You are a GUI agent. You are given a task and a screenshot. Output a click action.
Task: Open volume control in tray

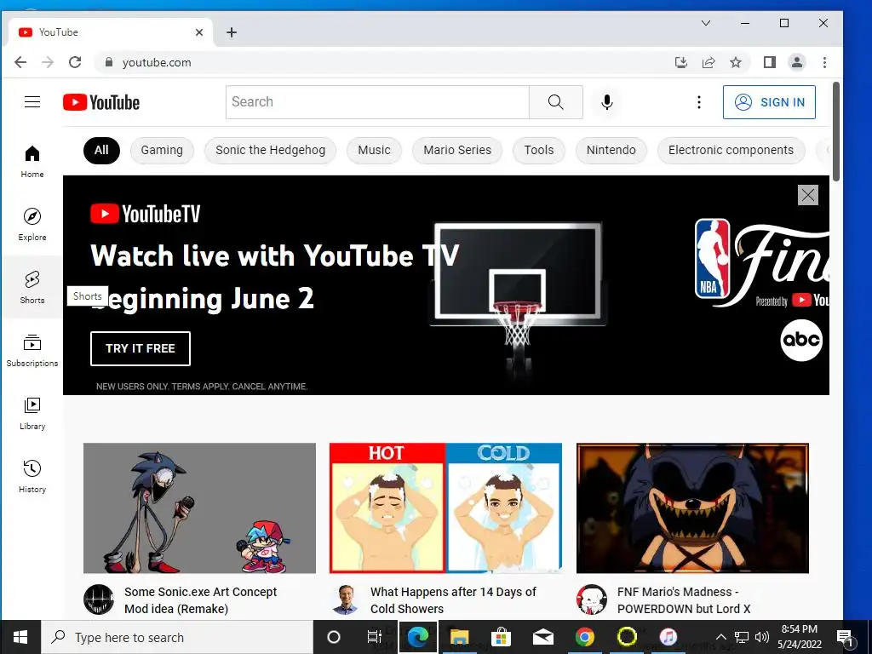point(762,637)
